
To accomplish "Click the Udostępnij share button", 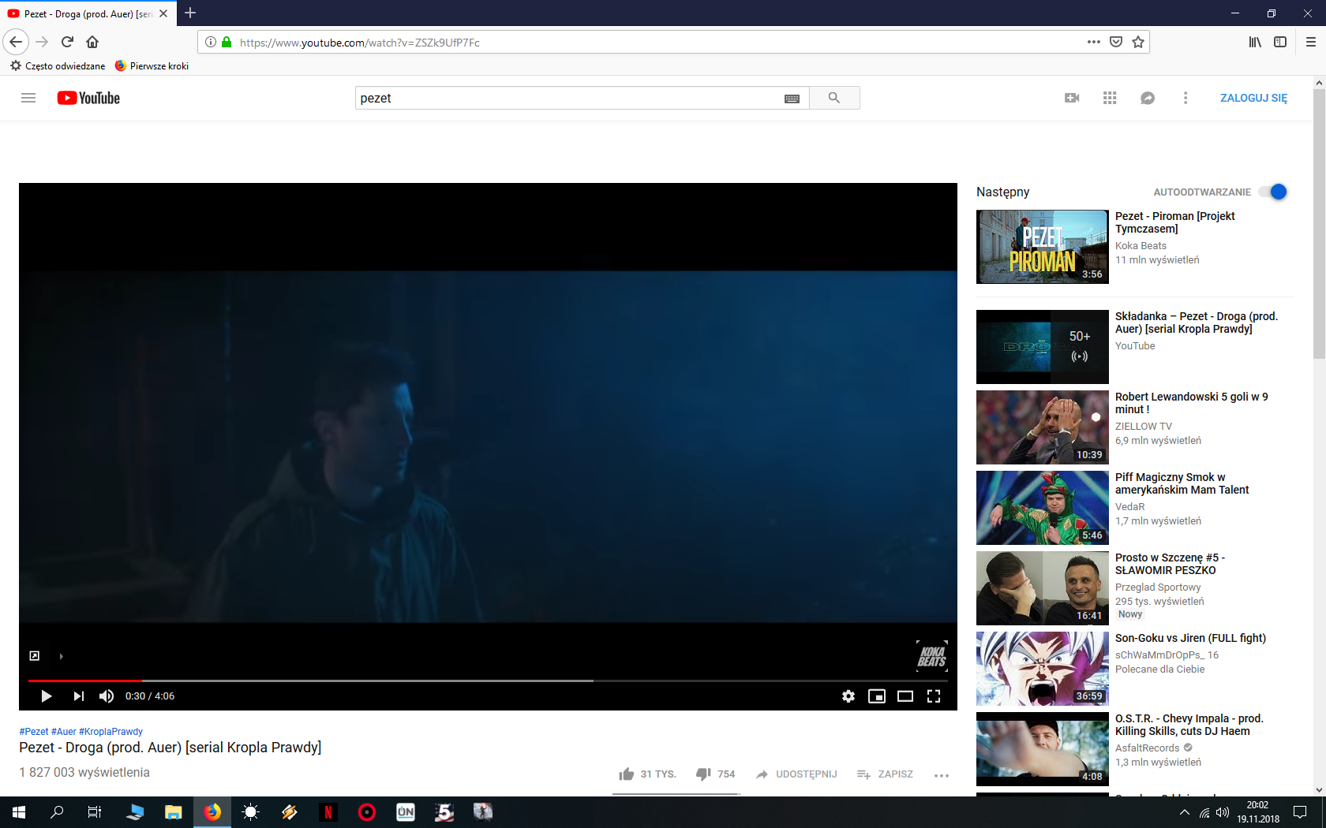I will [796, 774].
